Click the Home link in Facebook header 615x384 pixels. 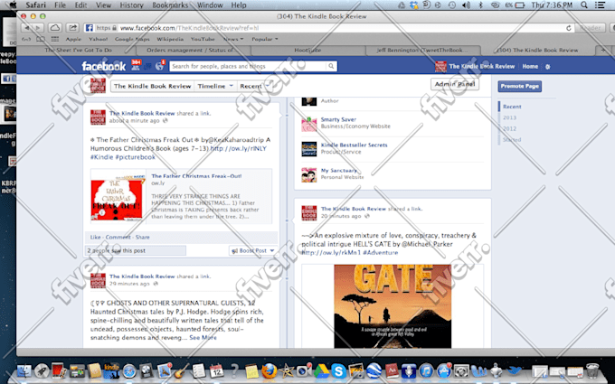[x=530, y=67]
